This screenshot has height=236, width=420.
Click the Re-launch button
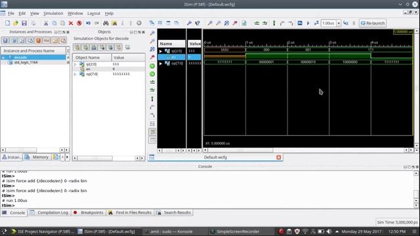pos(373,24)
